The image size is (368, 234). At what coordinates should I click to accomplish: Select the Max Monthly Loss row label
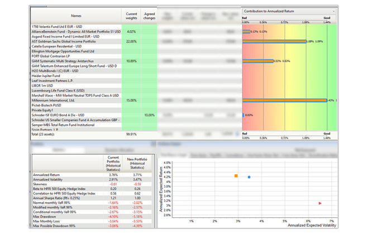46,221
